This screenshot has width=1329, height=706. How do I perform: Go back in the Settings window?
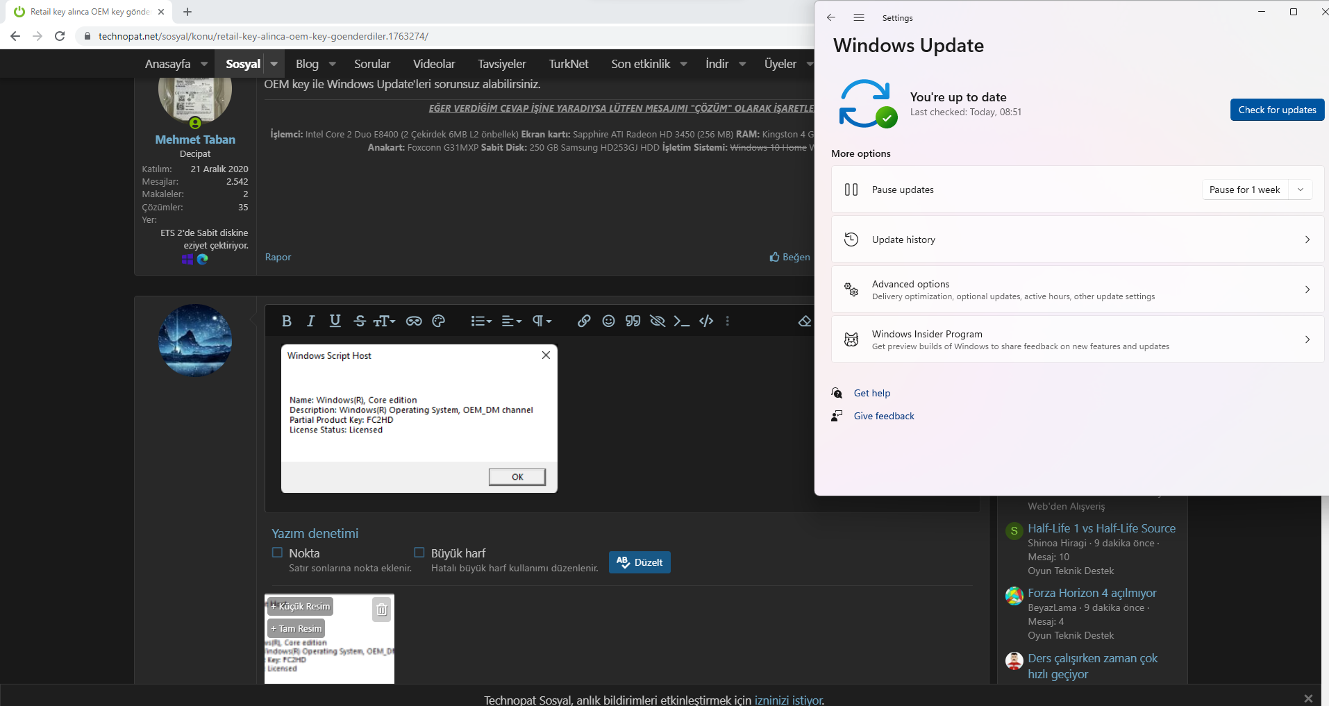831,17
